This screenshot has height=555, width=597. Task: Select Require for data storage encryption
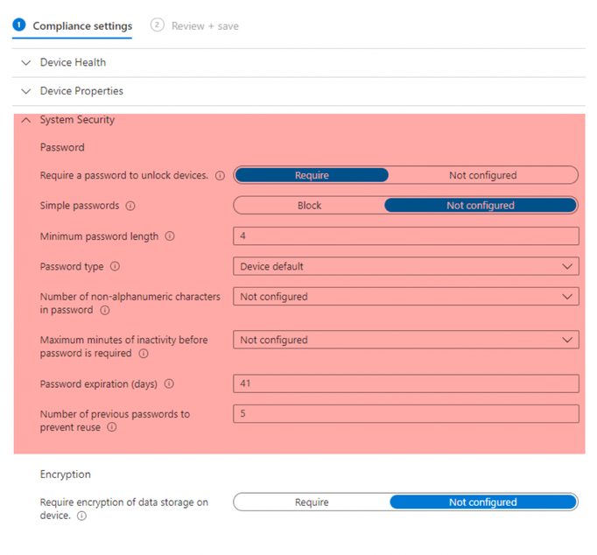point(312,502)
